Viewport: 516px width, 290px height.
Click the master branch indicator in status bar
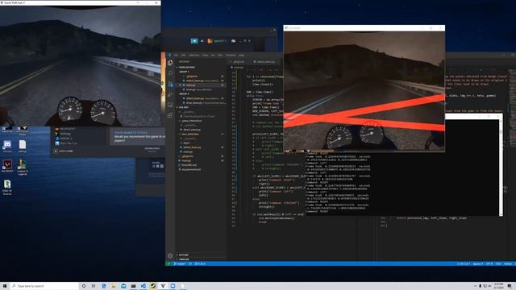click(180, 263)
